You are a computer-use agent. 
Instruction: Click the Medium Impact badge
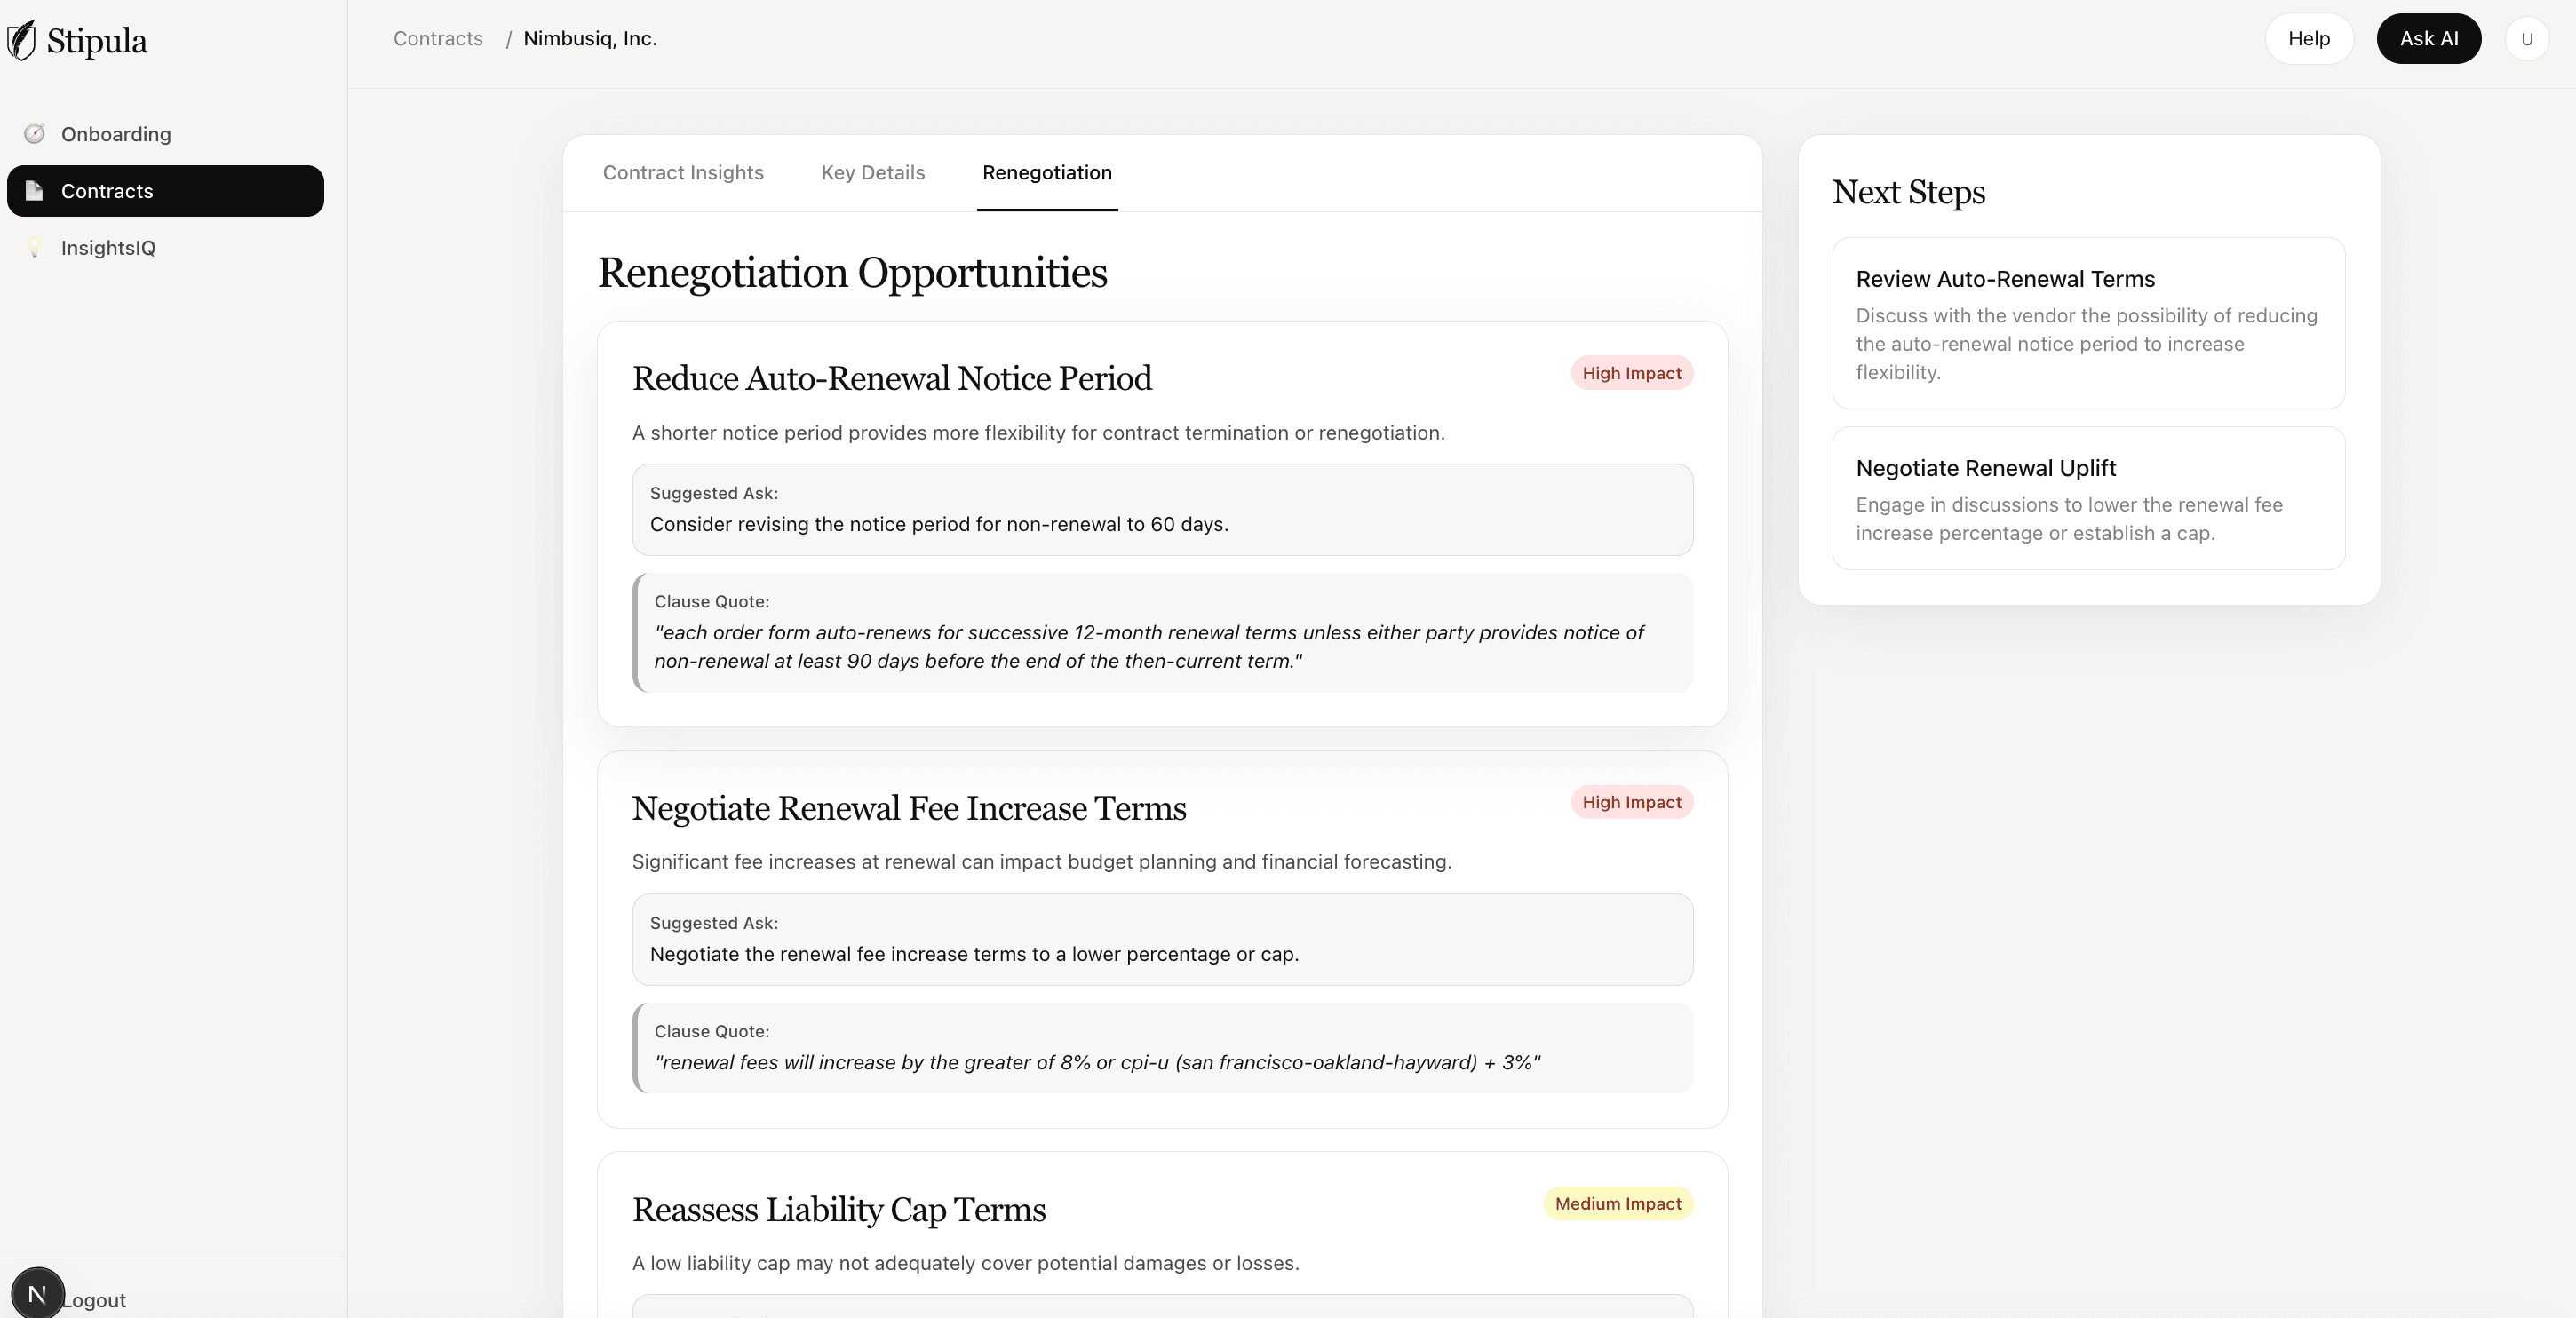(1617, 1204)
